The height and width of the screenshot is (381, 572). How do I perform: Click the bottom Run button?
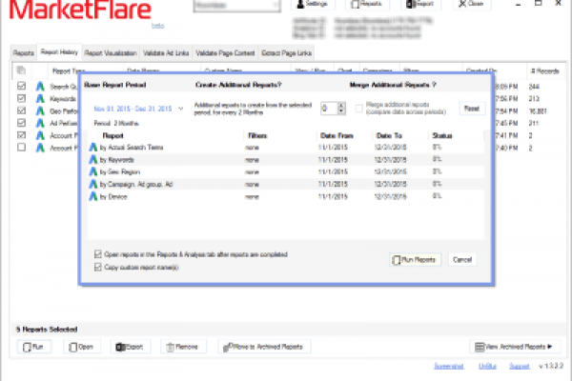[33, 347]
